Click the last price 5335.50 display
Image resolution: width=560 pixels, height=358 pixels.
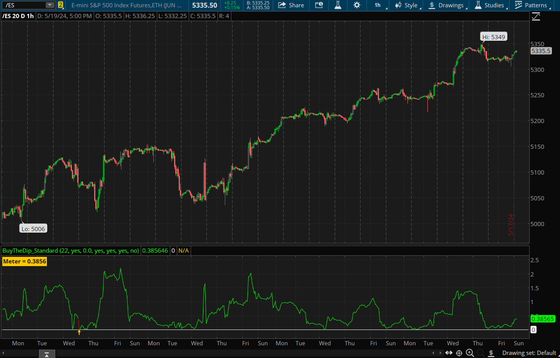tap(204, 5)
